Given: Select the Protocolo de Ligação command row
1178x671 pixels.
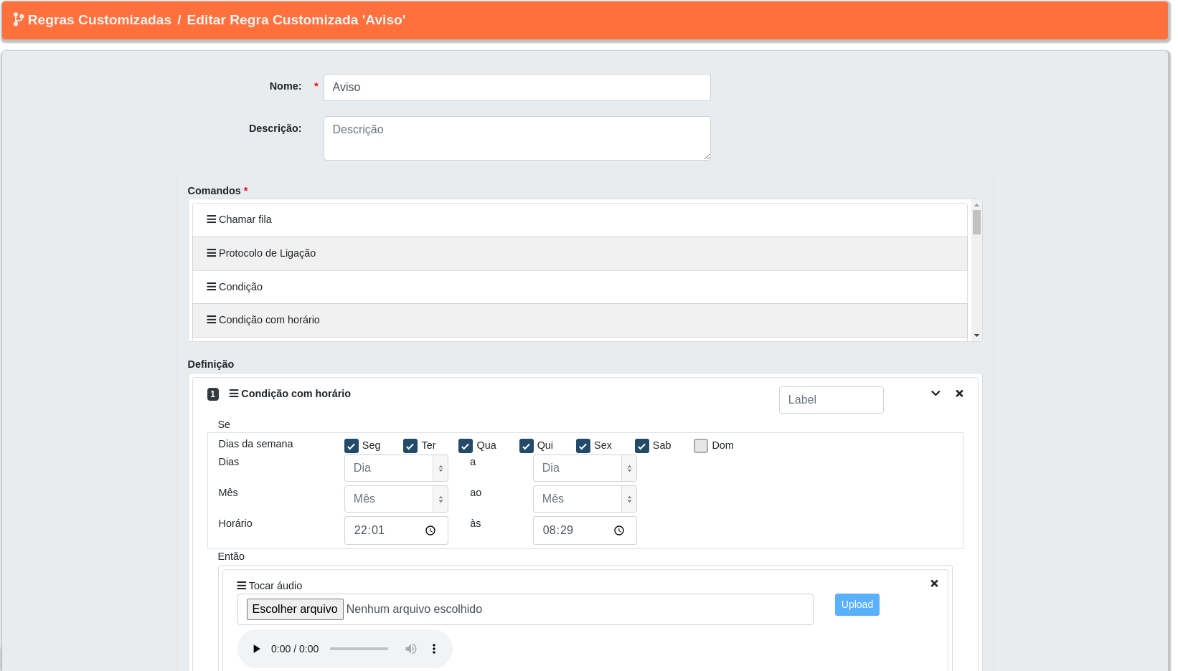Looking at the screenshot, I should point(580,254).
